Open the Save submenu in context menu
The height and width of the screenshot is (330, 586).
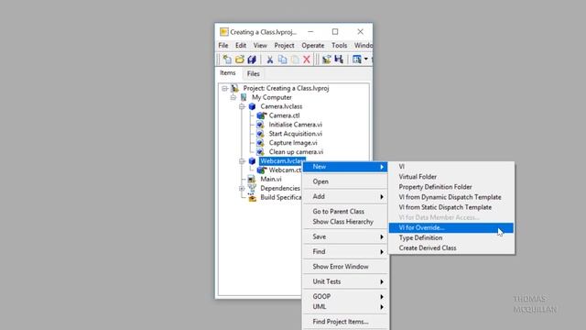point(345,236)
